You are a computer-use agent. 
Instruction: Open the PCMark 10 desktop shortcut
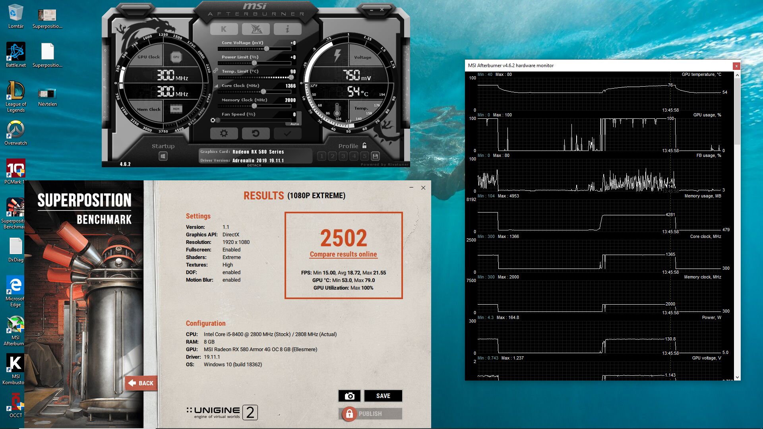[x=15, y=172]
